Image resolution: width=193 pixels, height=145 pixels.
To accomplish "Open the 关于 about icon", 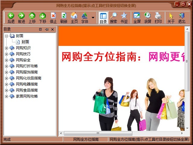I will coord(171,18).
